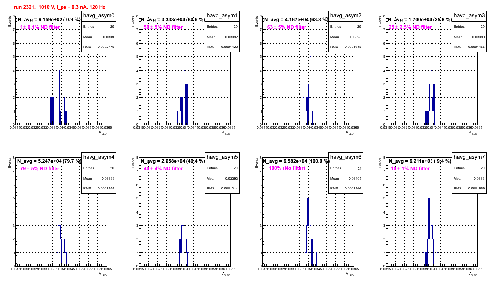This screenshot has width=494, height=283.
Task: Click the RMS value 0.0002776 in havg_asym0
Action: (x=106, y=47)
